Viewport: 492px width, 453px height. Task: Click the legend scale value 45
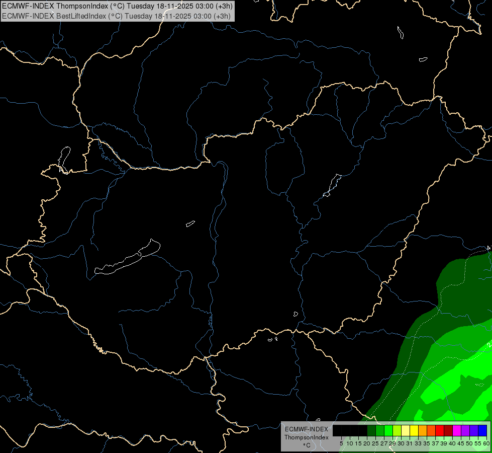pos(461,443)
